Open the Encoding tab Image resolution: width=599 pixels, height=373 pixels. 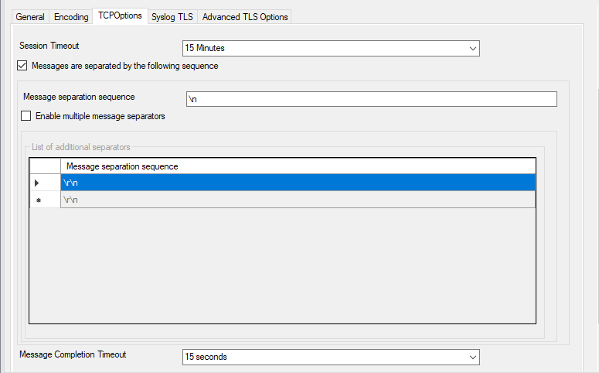pos(71,17)
